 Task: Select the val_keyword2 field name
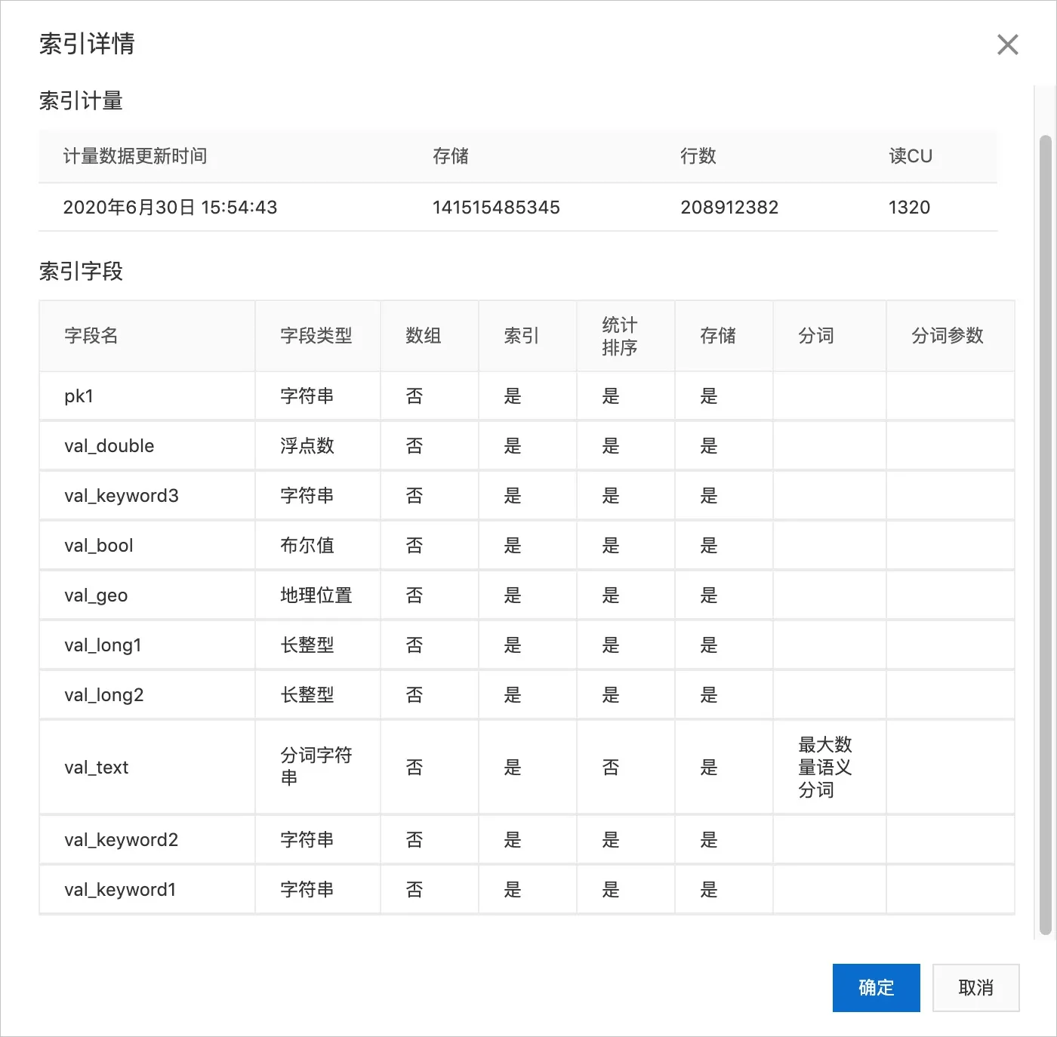(122, 840)
